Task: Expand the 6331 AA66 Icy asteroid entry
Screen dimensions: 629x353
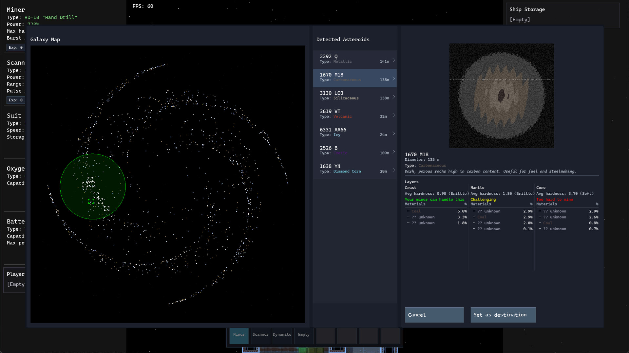Action: [x=393, y=133]
